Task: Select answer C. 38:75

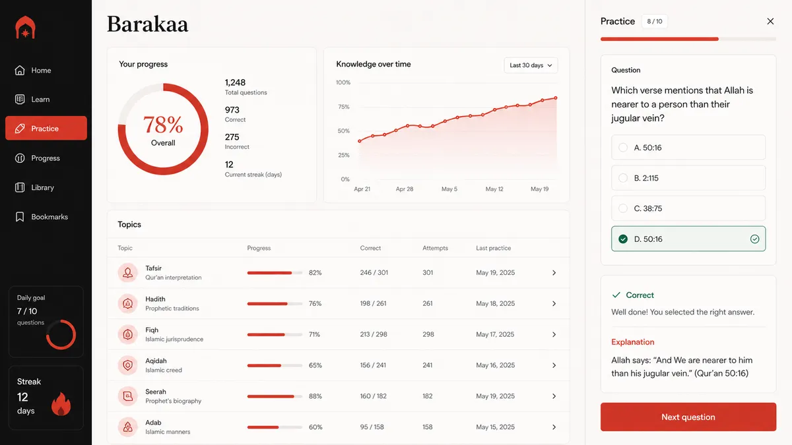Action: tap(688, 208)
